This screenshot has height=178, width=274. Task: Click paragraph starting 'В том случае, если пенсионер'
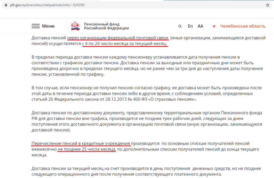pyautogui.click(x=147, y=93)
